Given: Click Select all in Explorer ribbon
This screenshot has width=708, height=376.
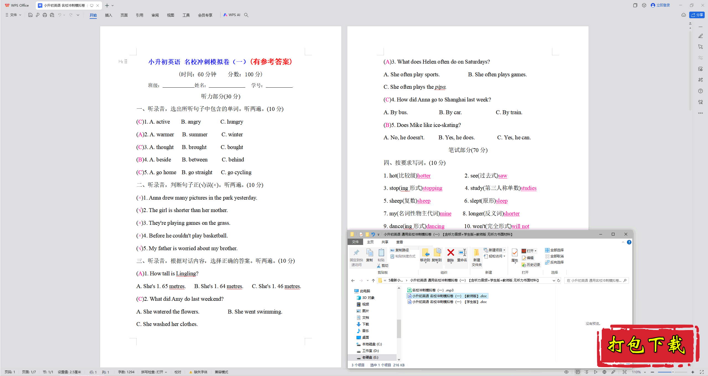Looking at the screenshot, I should pos(554,250).
